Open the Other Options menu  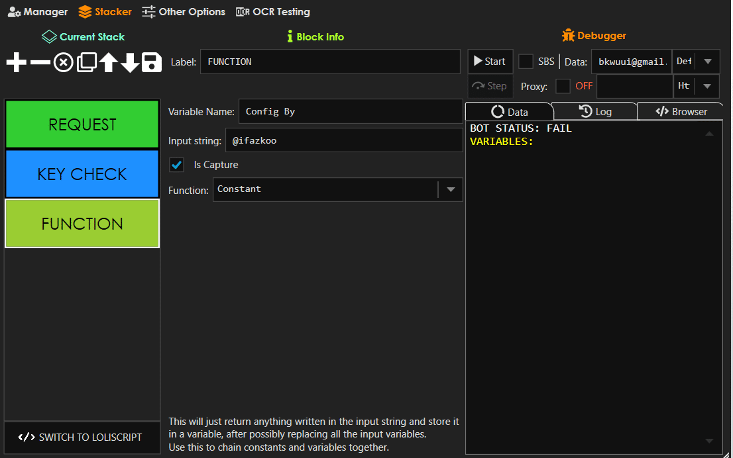pos(183,11)
